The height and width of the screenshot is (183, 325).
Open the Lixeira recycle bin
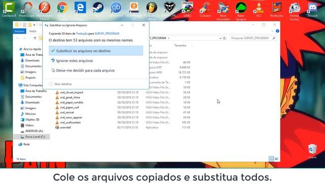click(312, 151)
